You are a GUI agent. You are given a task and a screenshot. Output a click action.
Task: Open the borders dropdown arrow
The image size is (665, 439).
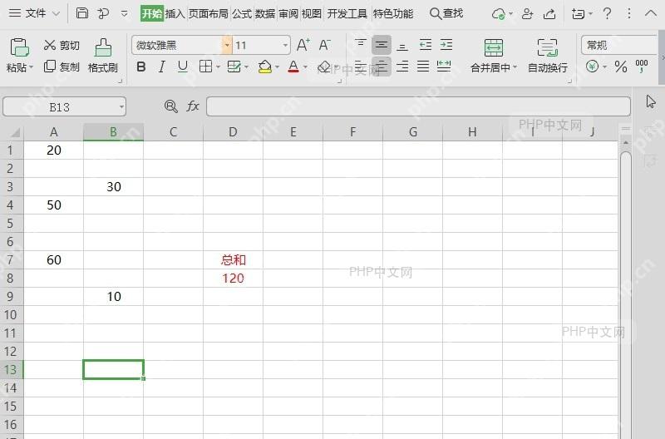(x=218, y=67)
